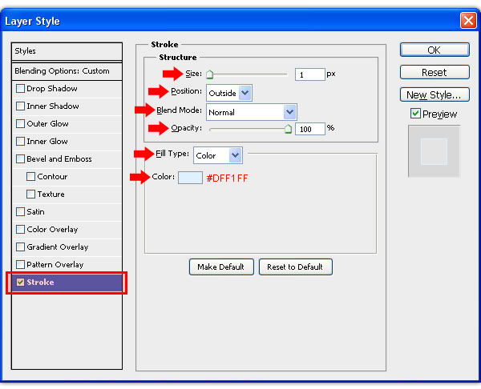Click the Opacity percent input field
The height and width of the screenshot is (389, 481).
coord(309,129)
